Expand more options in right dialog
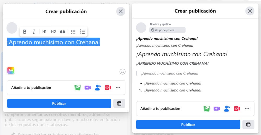This screenshot has height=135, width=261. tap(247, 109)
